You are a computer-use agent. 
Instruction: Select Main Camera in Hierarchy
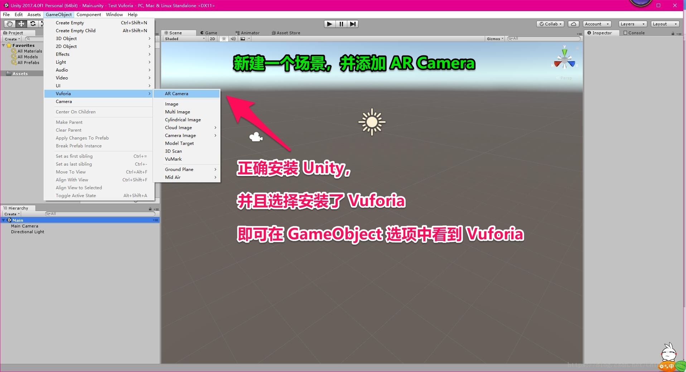pos(24,226)
